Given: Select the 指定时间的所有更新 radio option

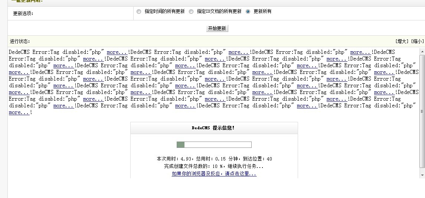Looking at the screenshot, I should click(139, 12).
